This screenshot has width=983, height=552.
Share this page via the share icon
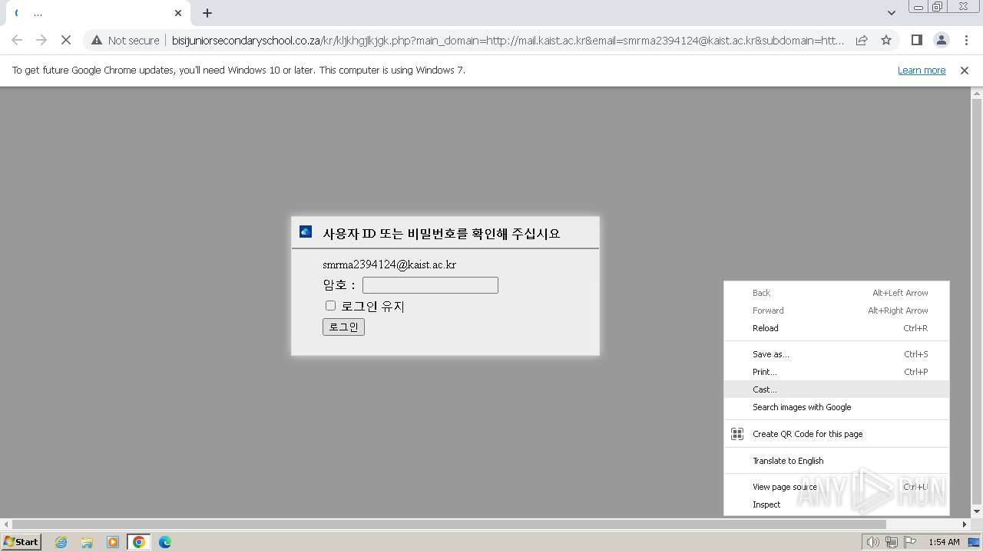[862, 40]
